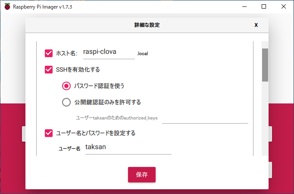
Task: Uncheck the ホスト名 checkbox
Action: [49, 53]
